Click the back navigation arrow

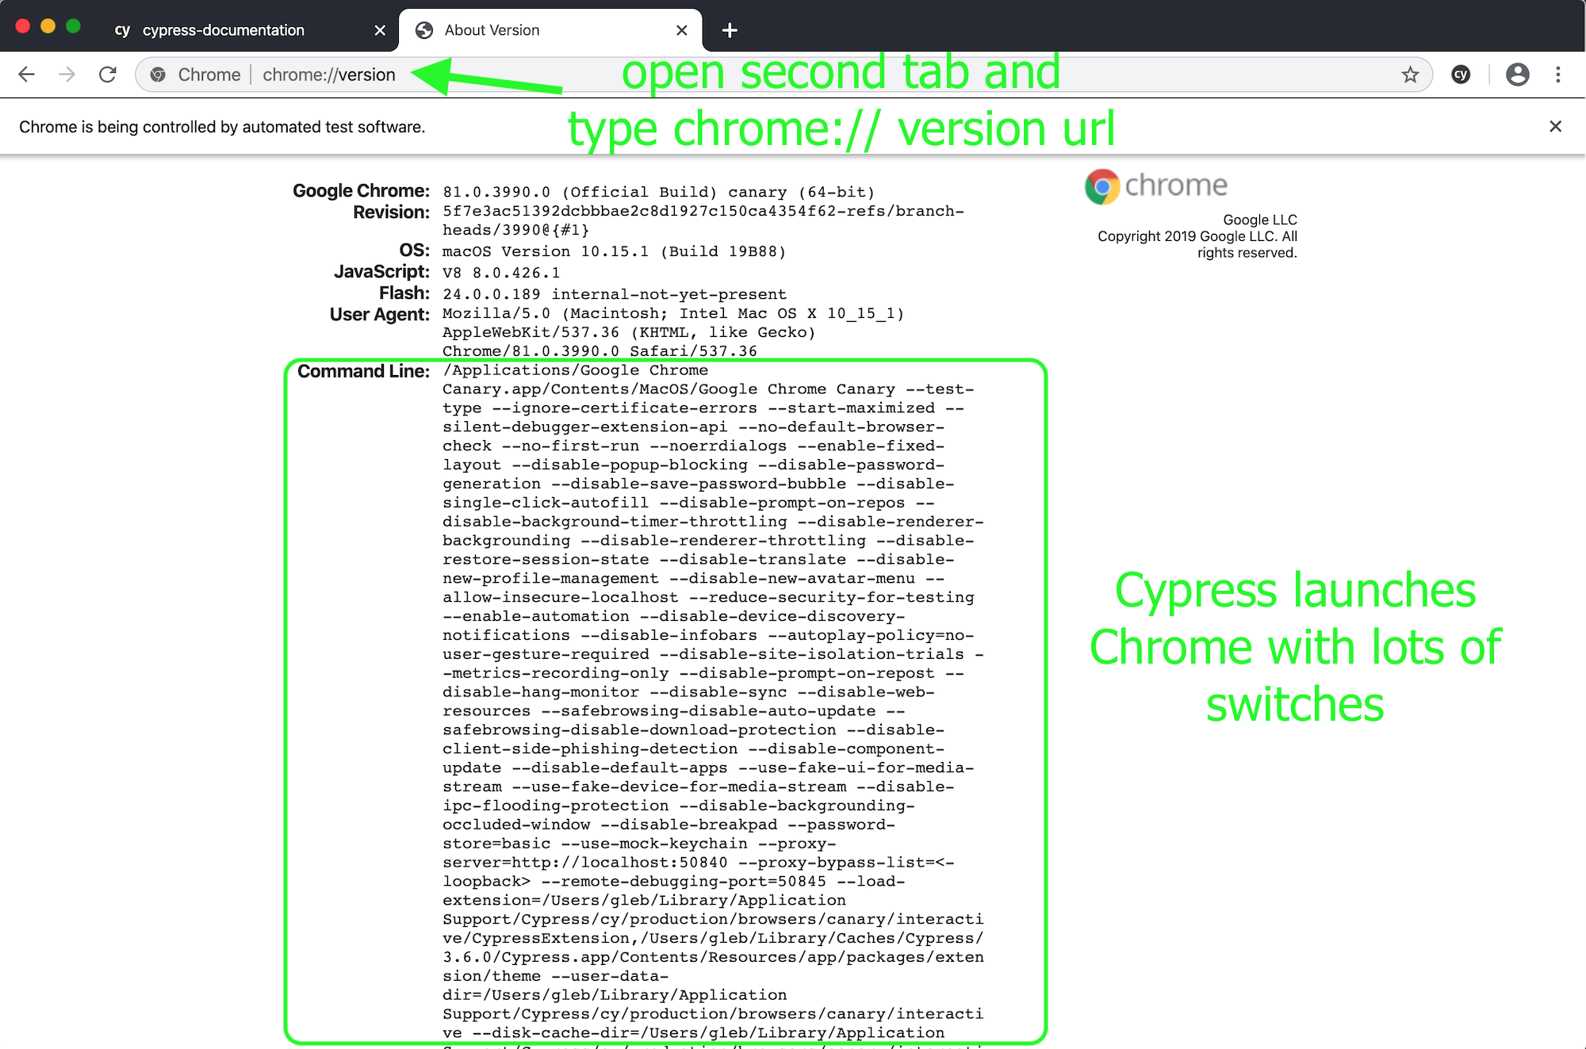pyautogui.click(x=26, y=74)
